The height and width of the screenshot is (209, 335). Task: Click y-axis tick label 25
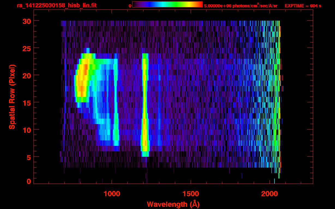click(27, 48)
